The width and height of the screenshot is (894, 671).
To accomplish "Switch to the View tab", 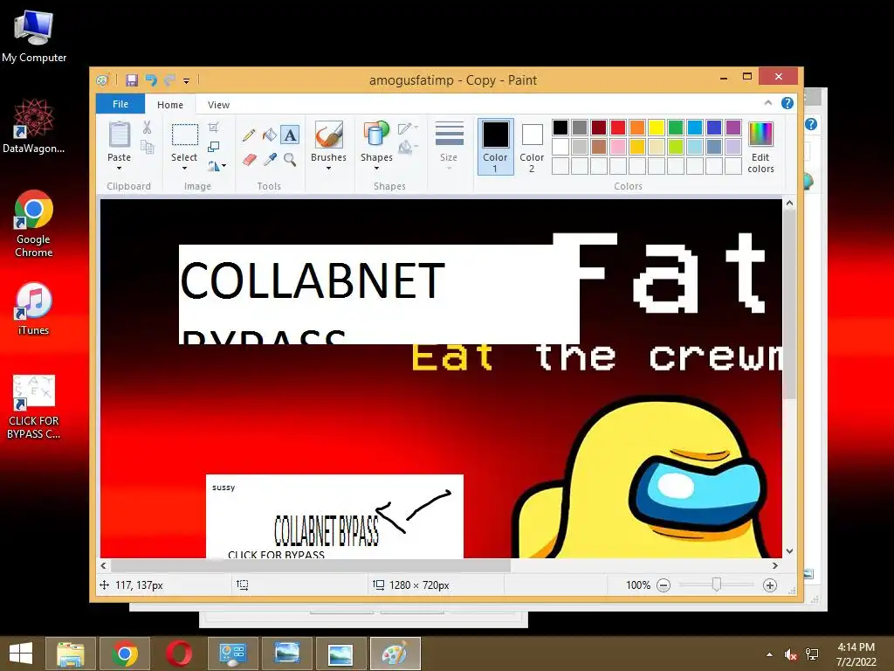I will pyautogui.click(x=218, y=105).
